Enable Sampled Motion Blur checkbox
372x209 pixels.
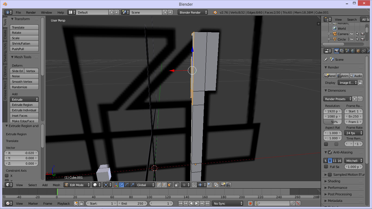[330, 175]
